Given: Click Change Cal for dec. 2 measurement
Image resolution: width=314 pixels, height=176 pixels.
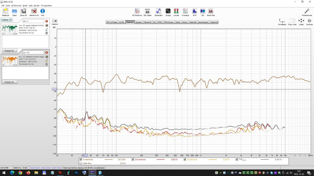Looking at the screenshot, I should 9,51.
